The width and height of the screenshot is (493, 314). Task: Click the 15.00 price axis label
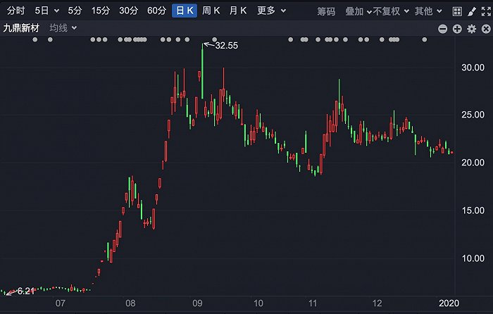[473, 211]
